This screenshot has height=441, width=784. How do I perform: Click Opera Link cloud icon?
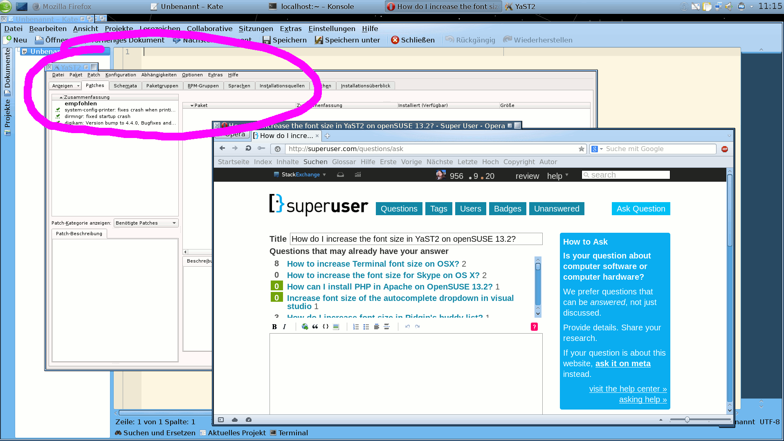pyautogui.click(x=235, y=420)
